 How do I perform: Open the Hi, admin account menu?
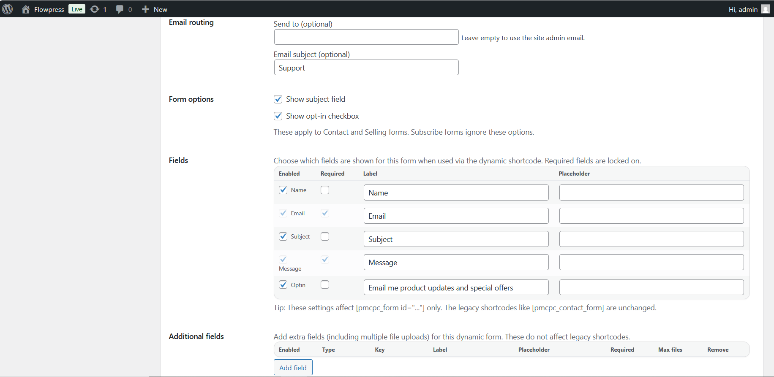click(x=749, y=9)
